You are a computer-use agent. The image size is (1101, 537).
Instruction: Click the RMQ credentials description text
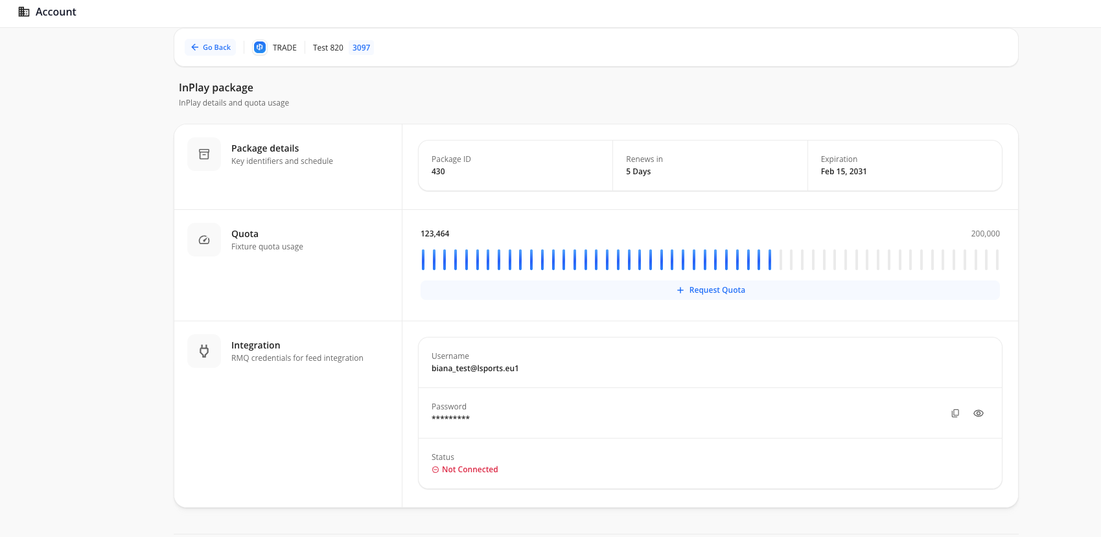(297, 358)
